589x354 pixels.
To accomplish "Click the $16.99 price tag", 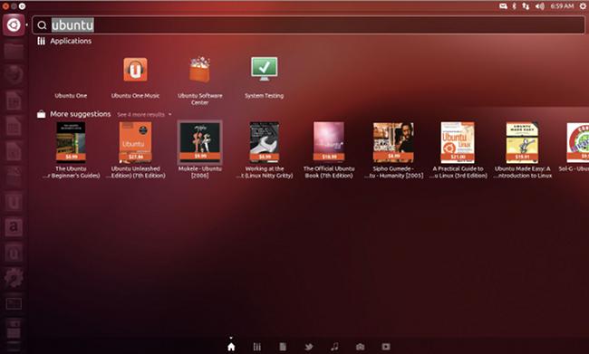I will (x=329, y=157).
